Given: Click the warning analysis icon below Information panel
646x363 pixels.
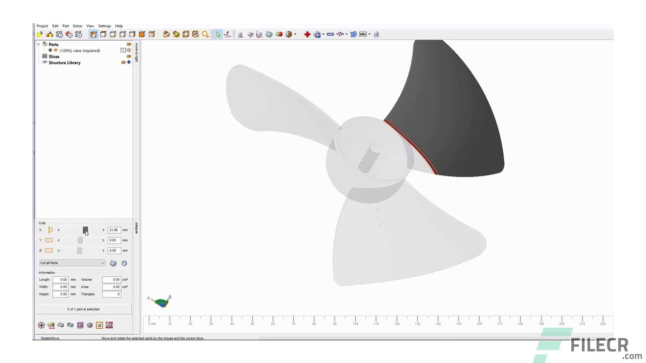Looking at the screenshot, I should tap(51, 325).
